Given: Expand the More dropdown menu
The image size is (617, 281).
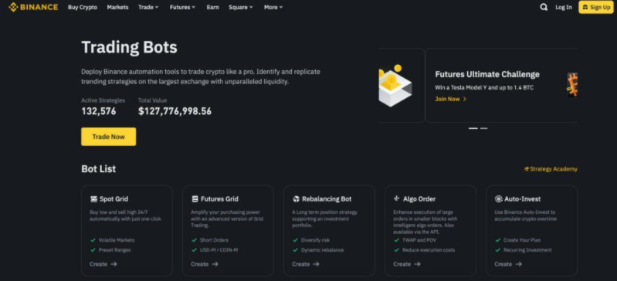Looking at the screenshot, I should [x=273, y=7].
